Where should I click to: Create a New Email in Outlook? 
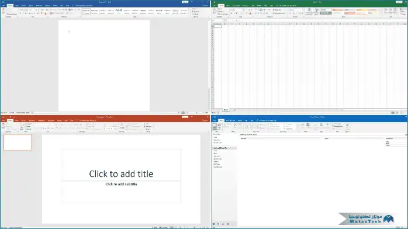(x=215, y=127)
